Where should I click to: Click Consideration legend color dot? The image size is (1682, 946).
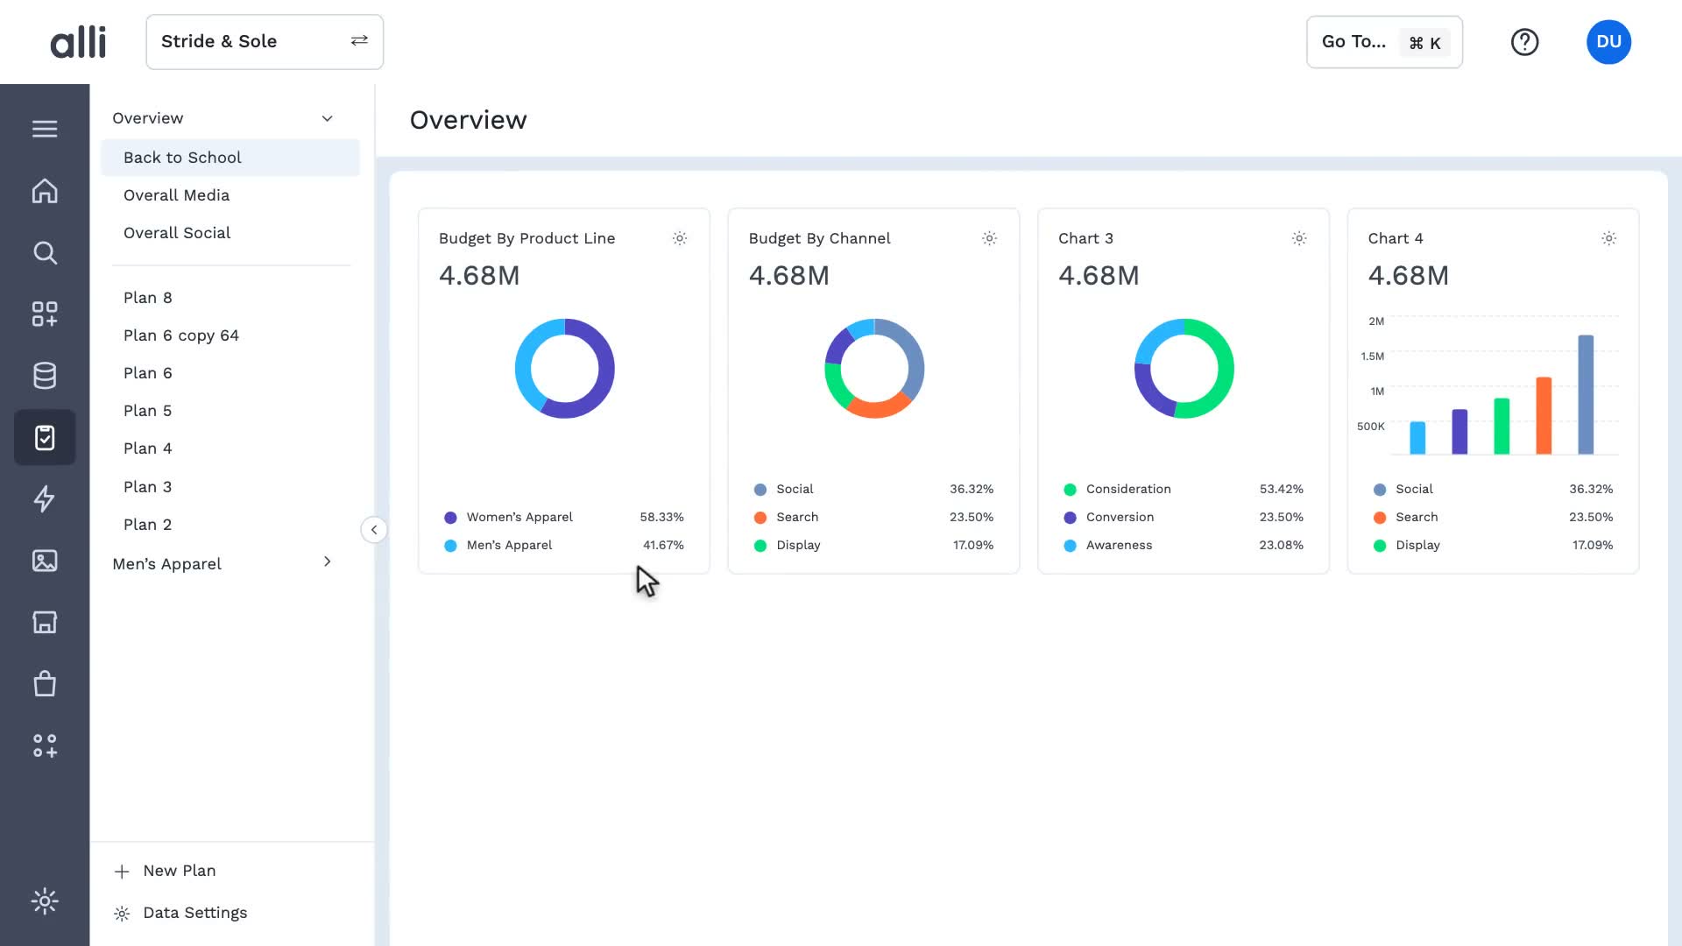point(1070,490)
